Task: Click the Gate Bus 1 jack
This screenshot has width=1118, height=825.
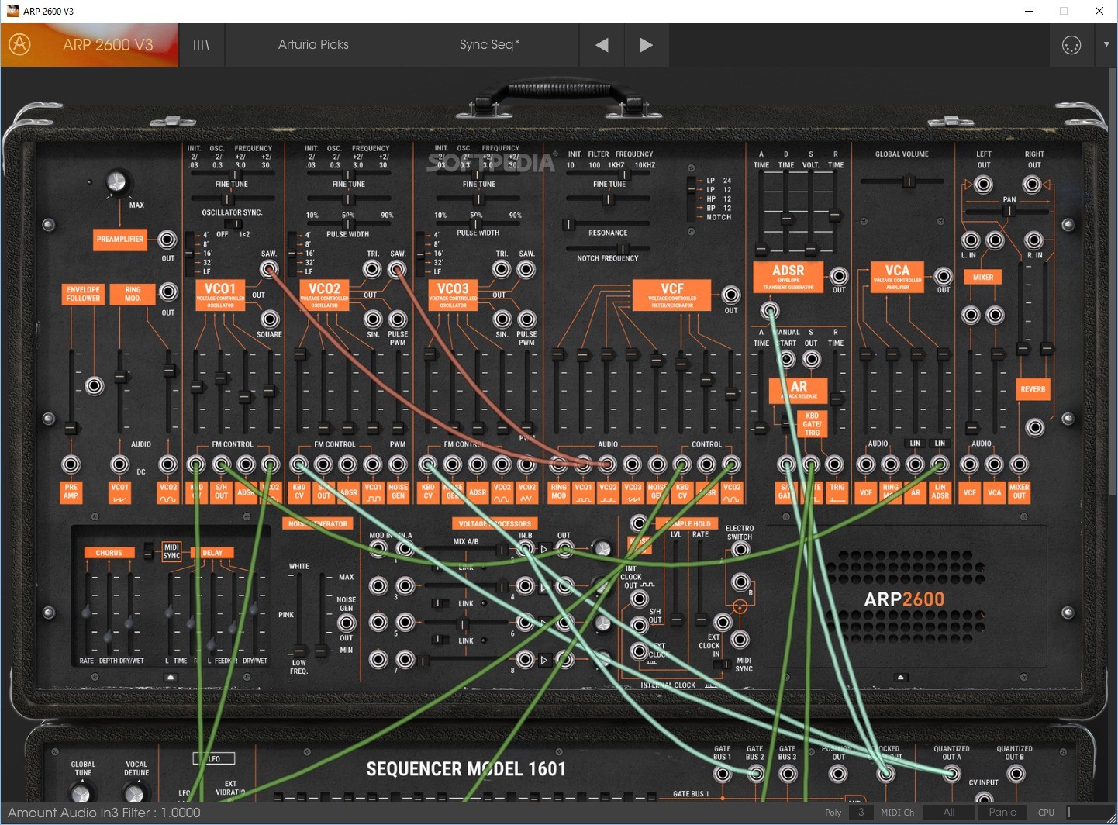Action: point(722,774)
